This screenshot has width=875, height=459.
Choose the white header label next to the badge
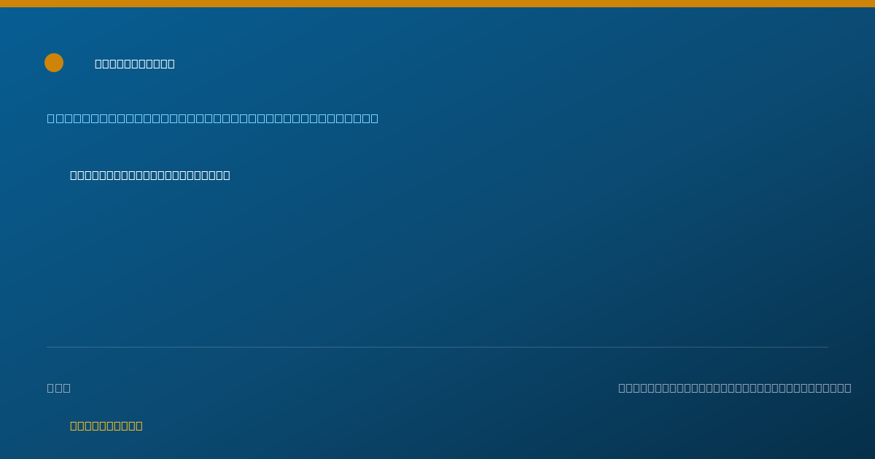coord(135,63)
